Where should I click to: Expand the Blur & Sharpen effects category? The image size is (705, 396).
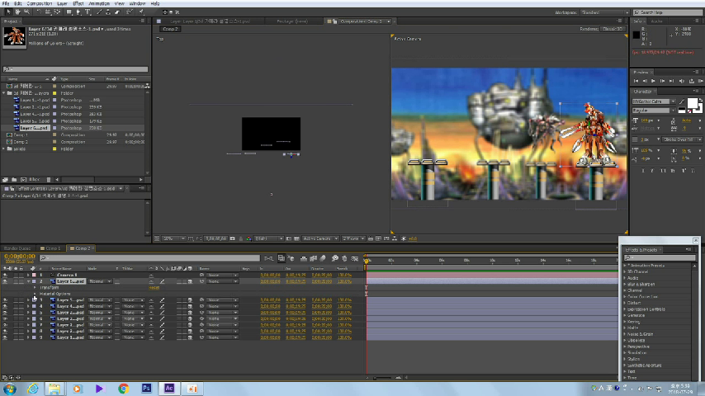click(625, 284)
